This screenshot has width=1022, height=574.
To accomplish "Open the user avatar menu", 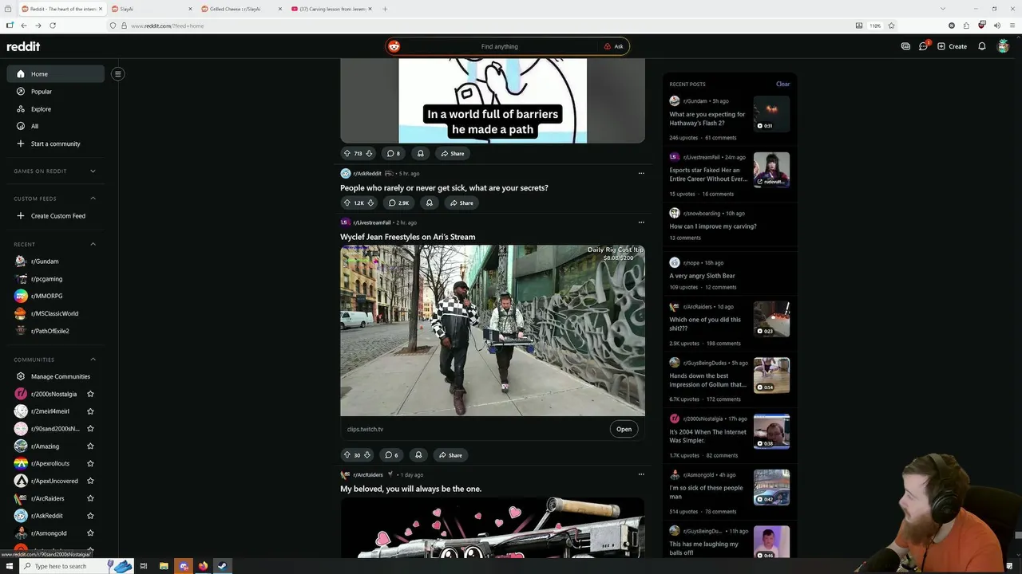I will click(1004, 46).
